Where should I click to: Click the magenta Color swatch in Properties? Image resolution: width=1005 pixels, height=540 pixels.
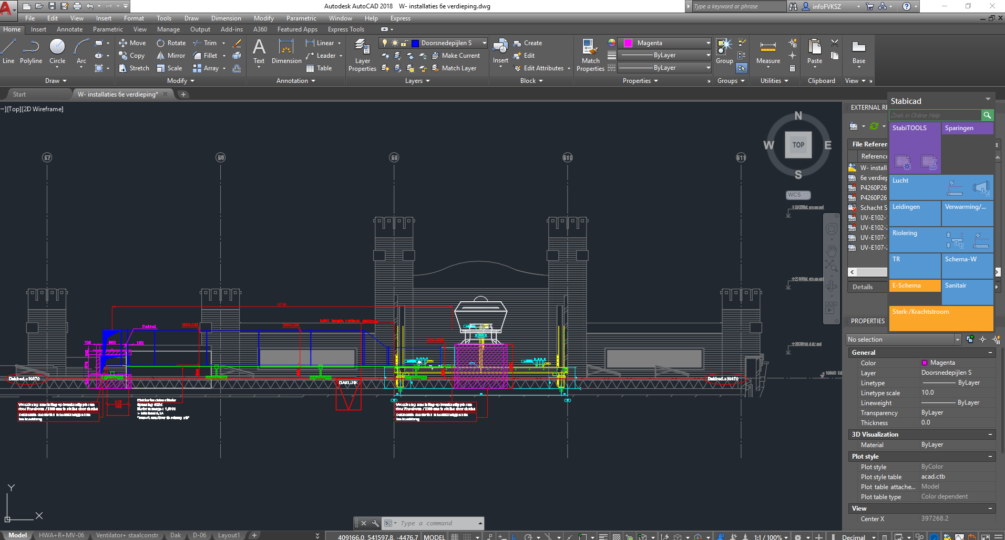click(x=925, y=363)
